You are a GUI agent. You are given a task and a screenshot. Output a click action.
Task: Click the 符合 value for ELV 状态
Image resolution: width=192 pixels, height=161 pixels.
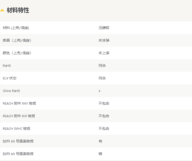point(102,78)
